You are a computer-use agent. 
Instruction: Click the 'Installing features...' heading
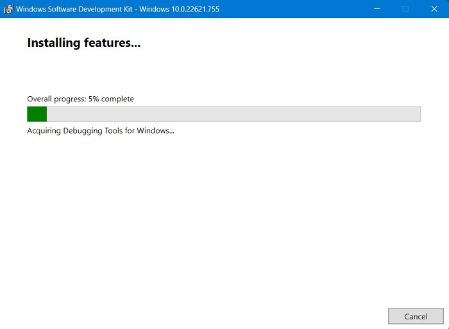tap(83, 43)
